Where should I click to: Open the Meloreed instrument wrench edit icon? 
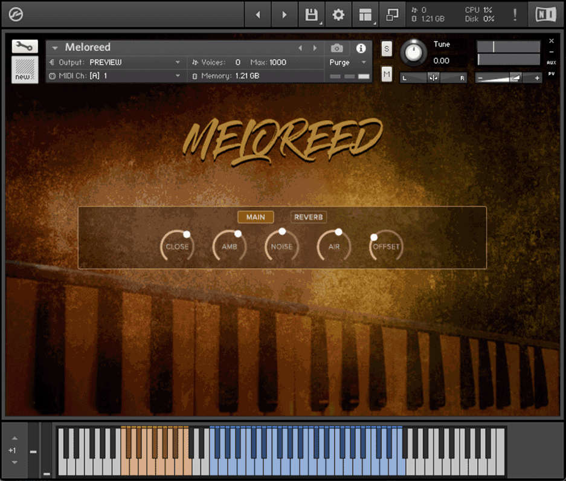(x=24, y=46)
